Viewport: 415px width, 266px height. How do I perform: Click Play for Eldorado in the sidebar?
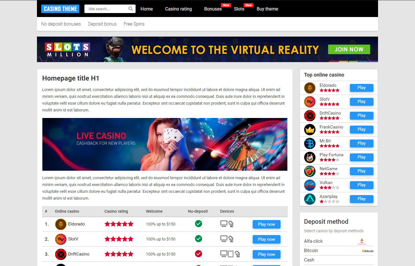point(362,88)
